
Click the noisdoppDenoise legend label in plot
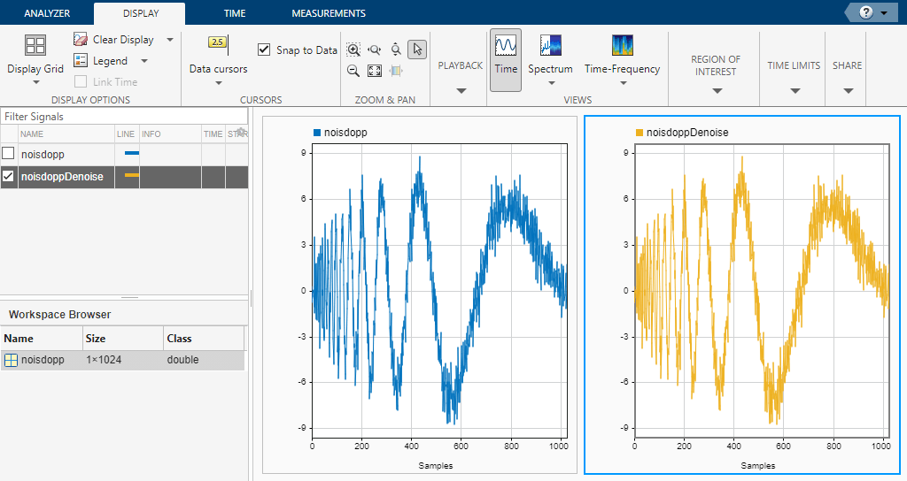pos(687,133)
